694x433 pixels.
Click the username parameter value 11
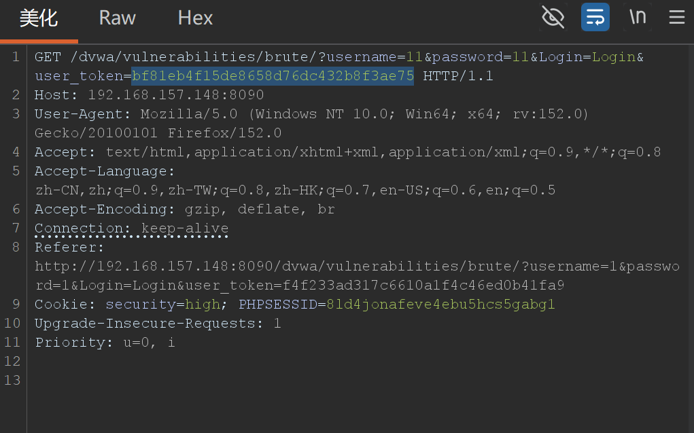click(414, 56)
